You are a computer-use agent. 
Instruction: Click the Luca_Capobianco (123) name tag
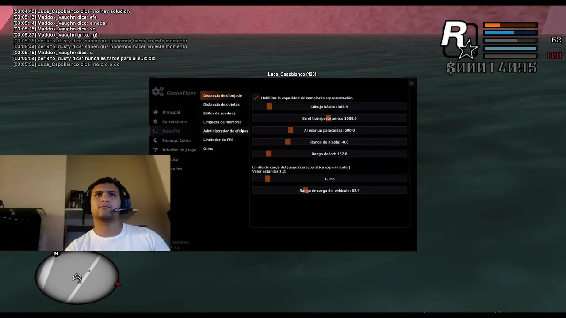tap(292, 74)
